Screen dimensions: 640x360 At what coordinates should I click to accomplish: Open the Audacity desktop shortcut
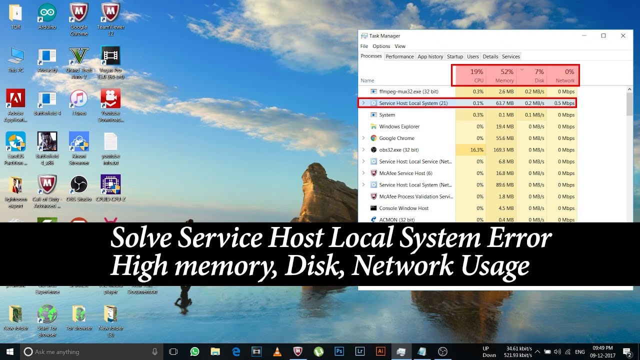47,59
